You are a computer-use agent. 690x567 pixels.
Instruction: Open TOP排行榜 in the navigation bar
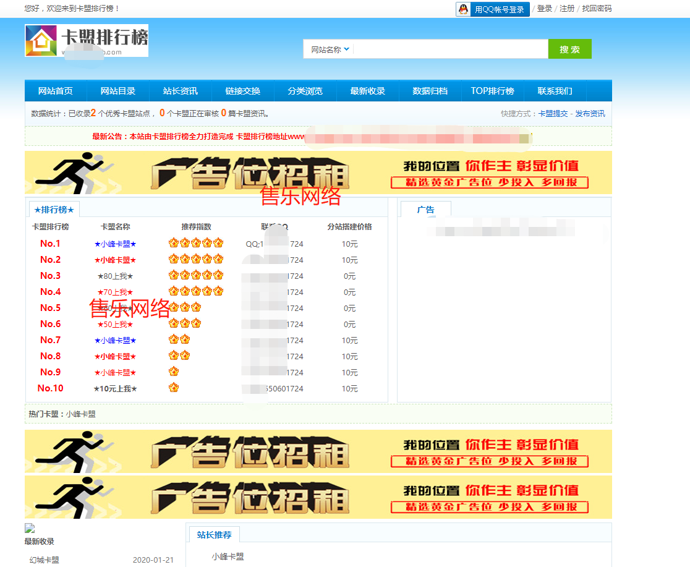click(x=493, y=91)
